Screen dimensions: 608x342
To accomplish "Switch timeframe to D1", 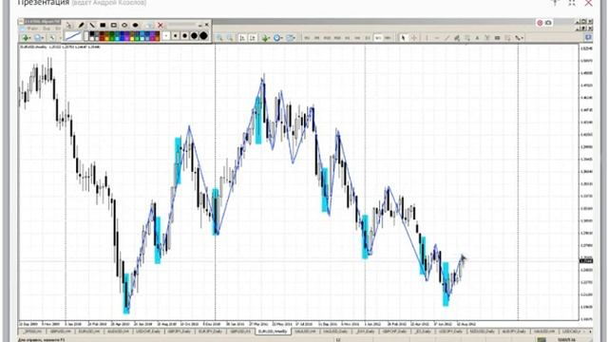I will 368,38.
